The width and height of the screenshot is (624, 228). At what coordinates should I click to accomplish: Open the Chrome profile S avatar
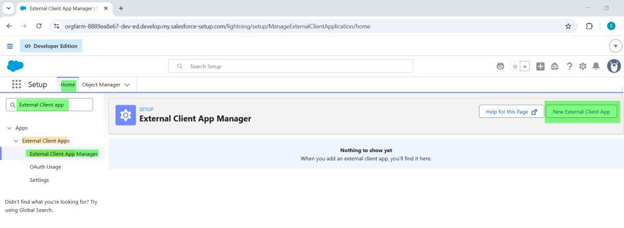(x=611, y=26)
